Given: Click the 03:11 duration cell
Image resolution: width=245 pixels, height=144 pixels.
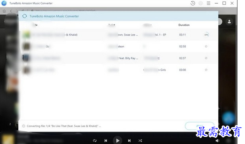Looking at the screenshot, I should click(182, 35).
